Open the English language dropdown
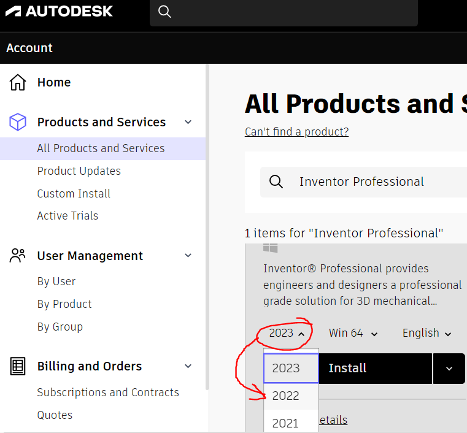The width and height of the screenshot is (467, 433). pyautogui.click(x=427, y=333)
